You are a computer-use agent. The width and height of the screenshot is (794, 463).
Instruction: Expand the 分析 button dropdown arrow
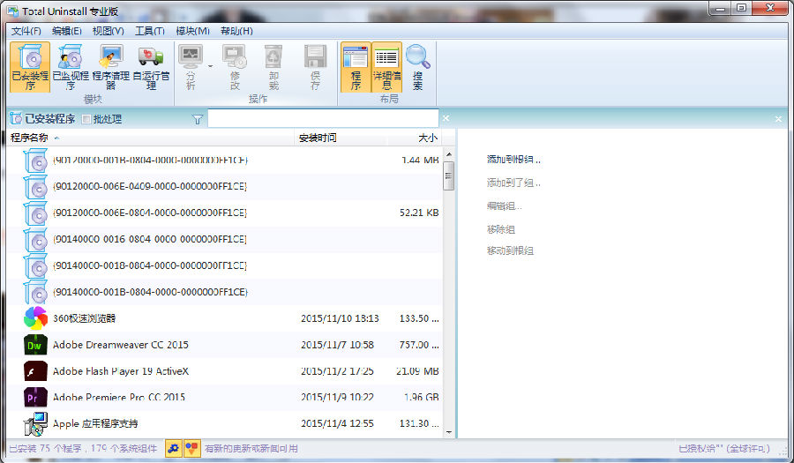point(210,66)
